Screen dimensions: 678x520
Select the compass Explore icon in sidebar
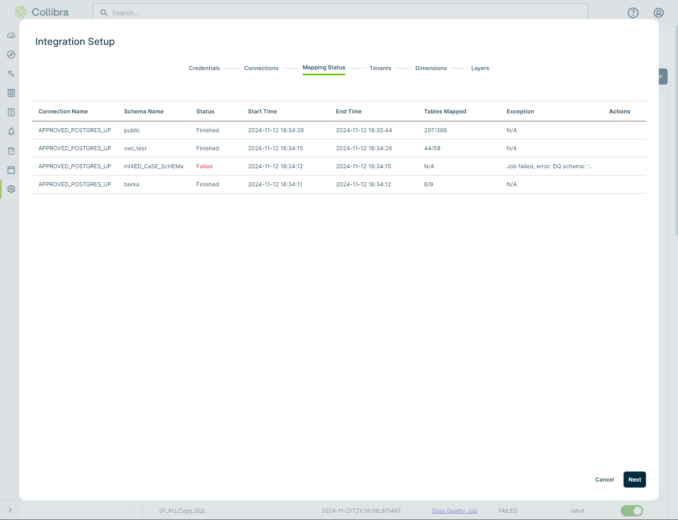pyautogui.click(x=11, y=54)
